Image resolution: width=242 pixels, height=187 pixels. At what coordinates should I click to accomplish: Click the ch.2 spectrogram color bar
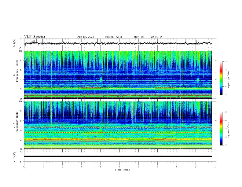[x=221, y=129]
